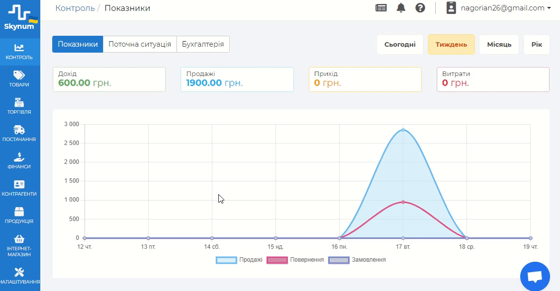Open the Товари tags icon
The width and height of the screenshot is (560, 291).
point(19,75)
